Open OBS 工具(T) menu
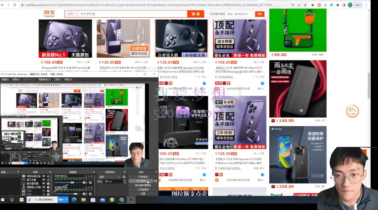378x210 pixels. 58,80
